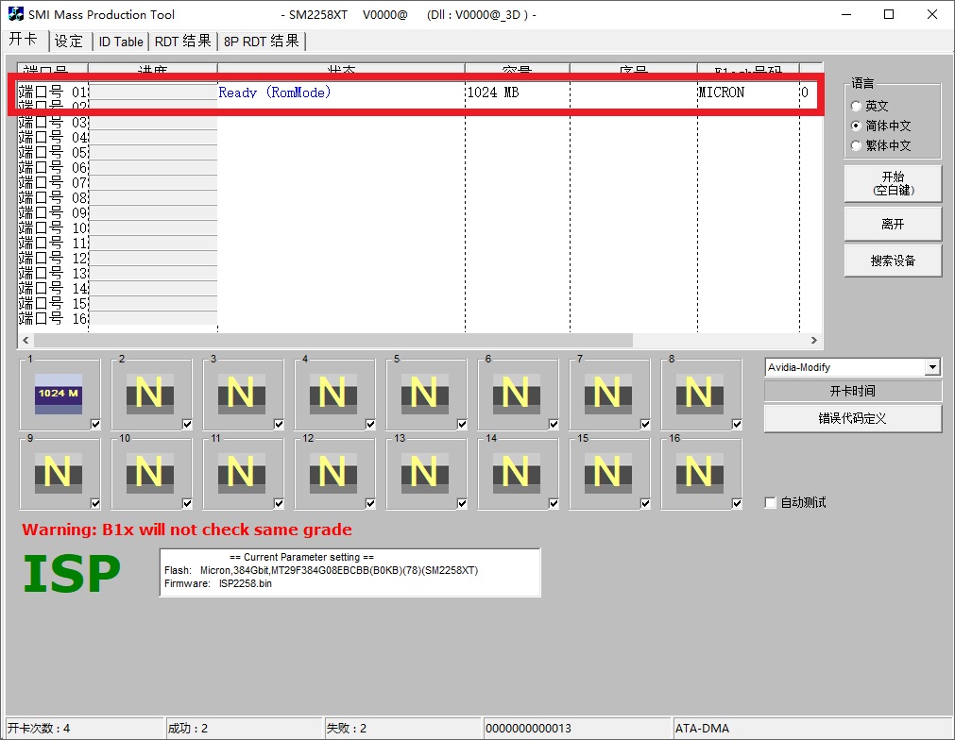Click the port 8 empty slot icon
955x740 pixels.
699,393
